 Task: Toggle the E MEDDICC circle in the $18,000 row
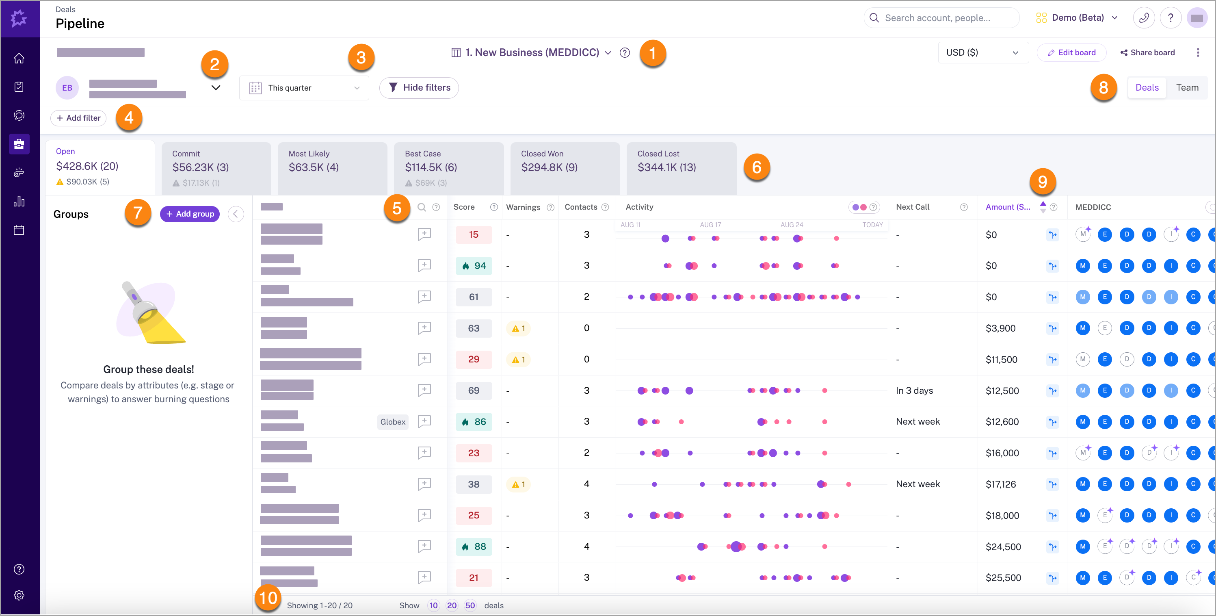1105,515
